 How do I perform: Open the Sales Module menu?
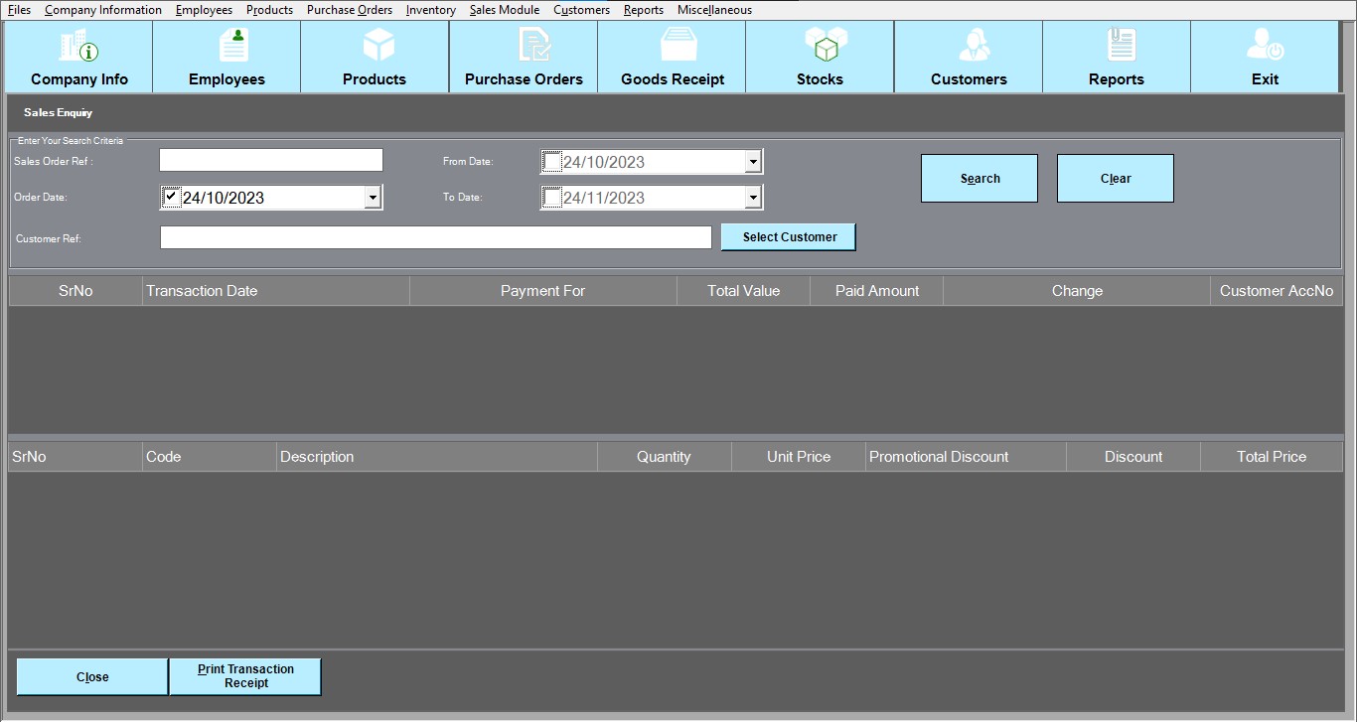[x=504, y=10]
